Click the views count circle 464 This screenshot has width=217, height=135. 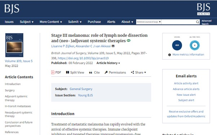pos(177,45)
